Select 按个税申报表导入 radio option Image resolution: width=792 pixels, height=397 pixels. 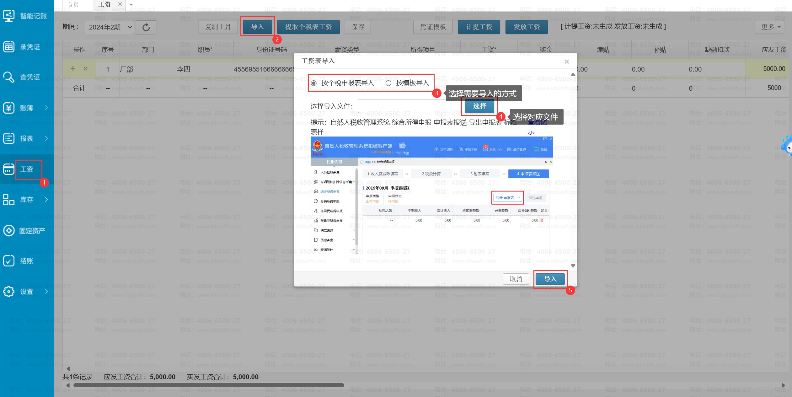[314, 83]
